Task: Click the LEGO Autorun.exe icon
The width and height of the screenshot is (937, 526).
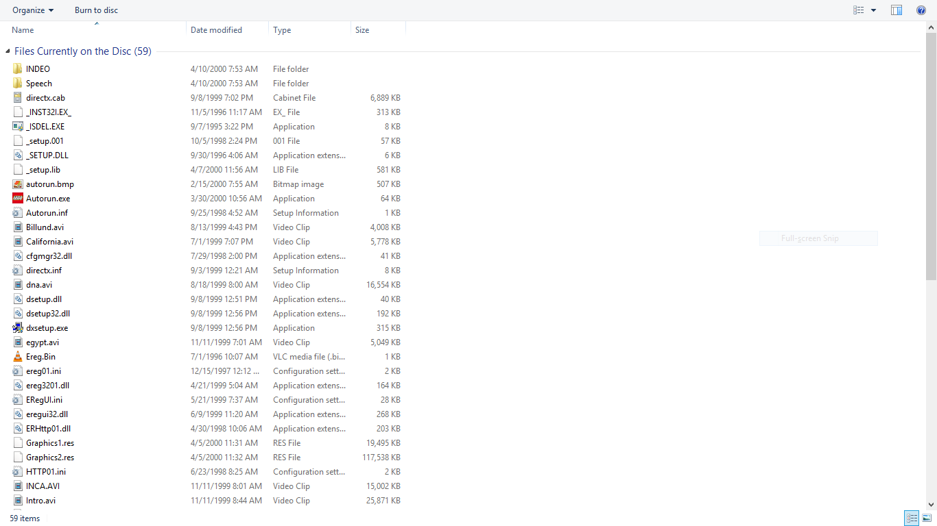Action: coord(18,198)
